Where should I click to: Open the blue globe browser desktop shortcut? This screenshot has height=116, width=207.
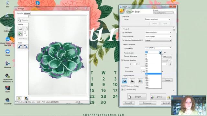tap(7, 41)
